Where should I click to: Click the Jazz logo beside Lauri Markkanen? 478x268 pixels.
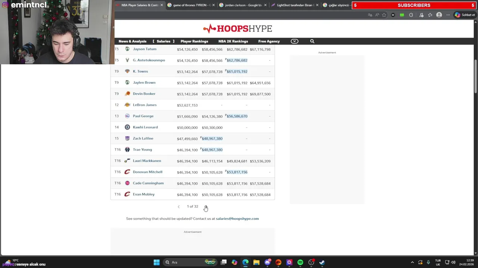127,161
